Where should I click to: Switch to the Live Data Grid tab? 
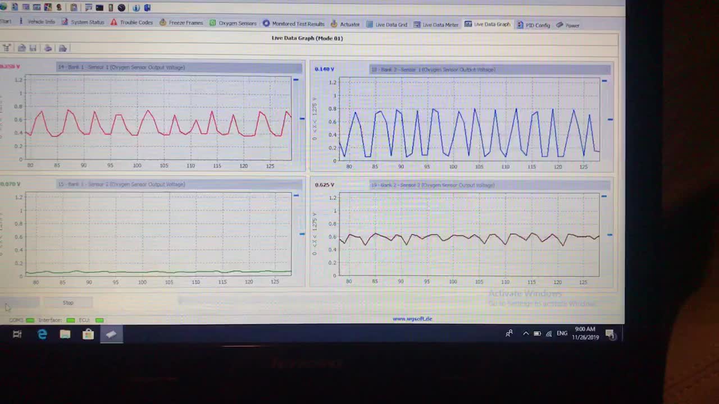point(386,25)
